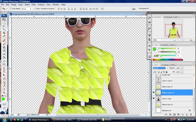Create a new layer from Layers panel
The image size is (196, 122).
[x=187, y=115]
